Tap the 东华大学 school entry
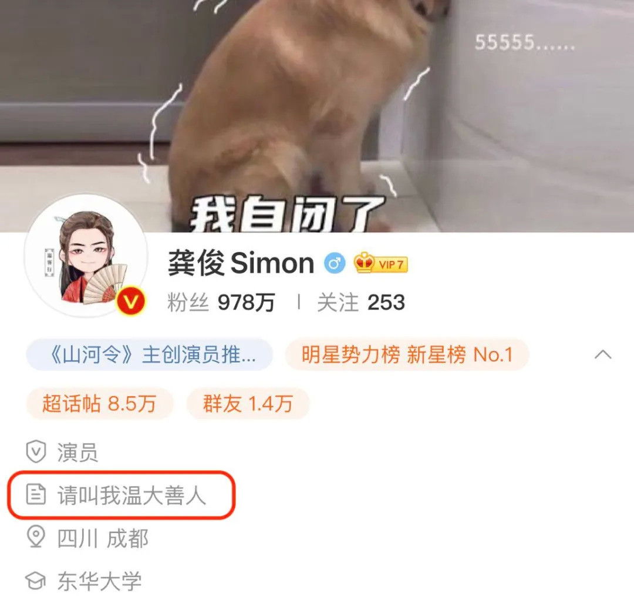This screenshot has width=634, height=596. [99, 581]
